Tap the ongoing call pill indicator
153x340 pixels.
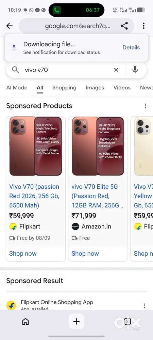coord(76,10)
